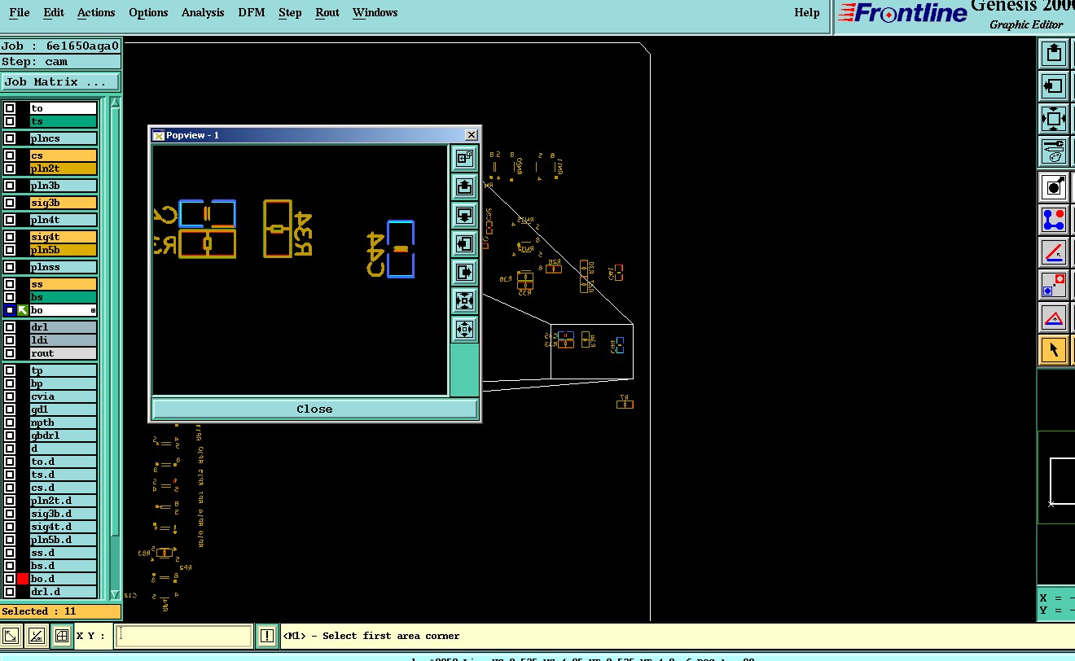
Task: Open the File menu
Action: point(20,12)
